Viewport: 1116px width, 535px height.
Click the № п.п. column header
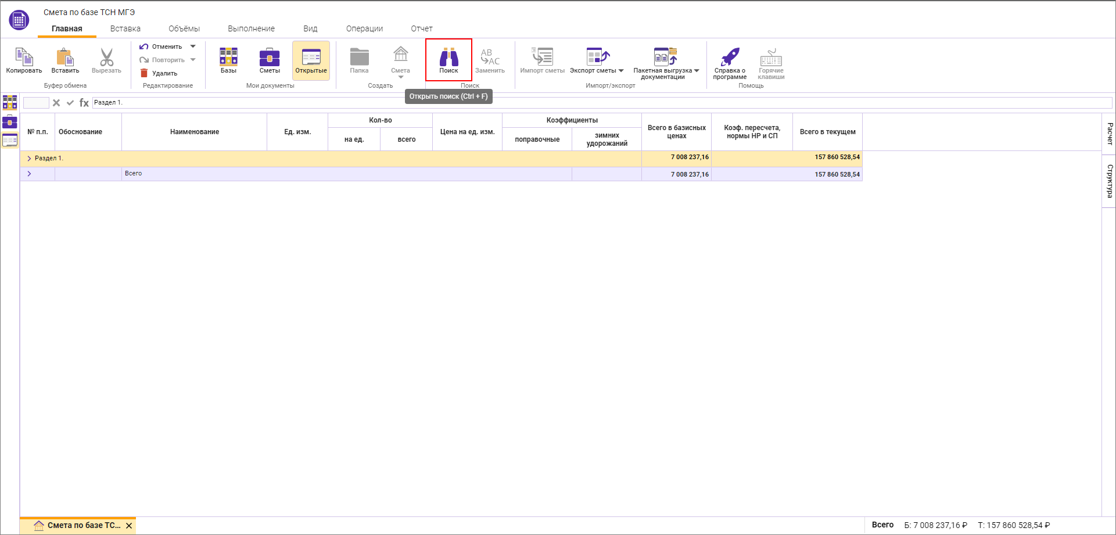point(38,132)
